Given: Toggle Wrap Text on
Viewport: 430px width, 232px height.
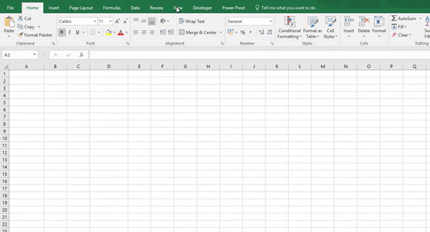Looking at the screenshot, I should pos(192,21).
